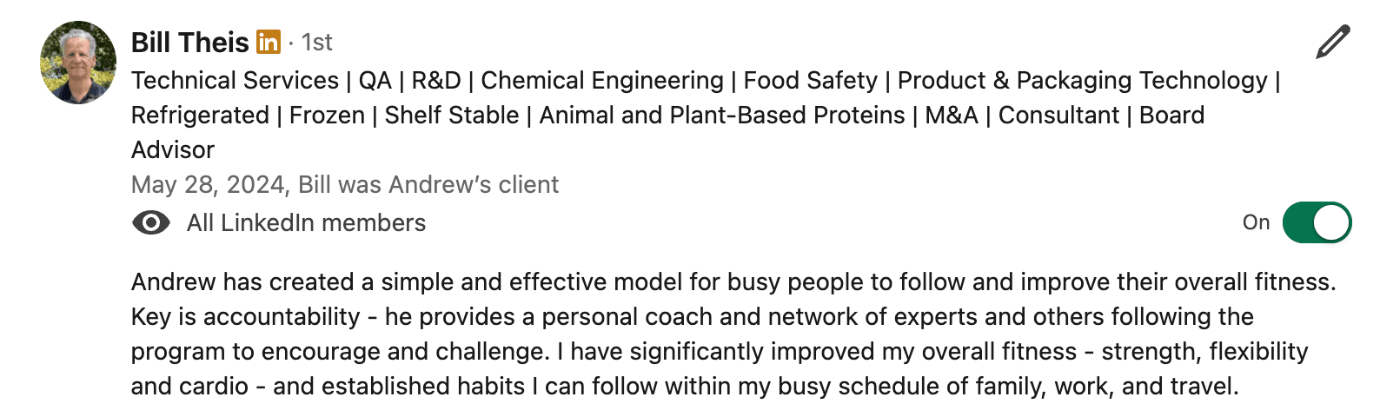Click the "1st" connection degree label
Screen dimensions: 1380x417
coord(317,43)
